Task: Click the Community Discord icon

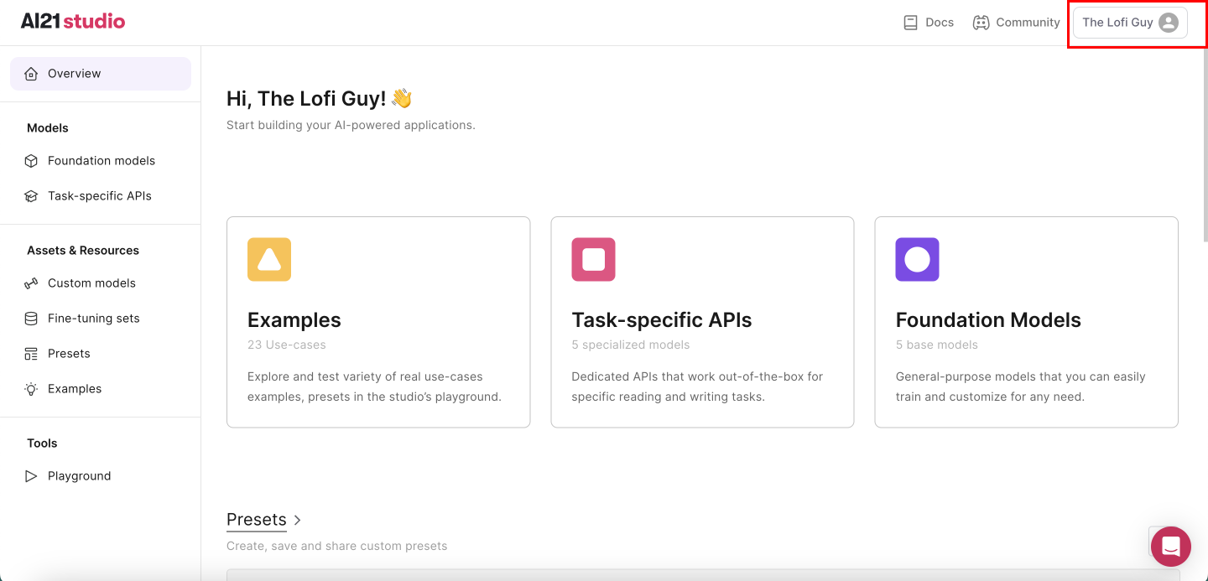Action: point(981,23)
